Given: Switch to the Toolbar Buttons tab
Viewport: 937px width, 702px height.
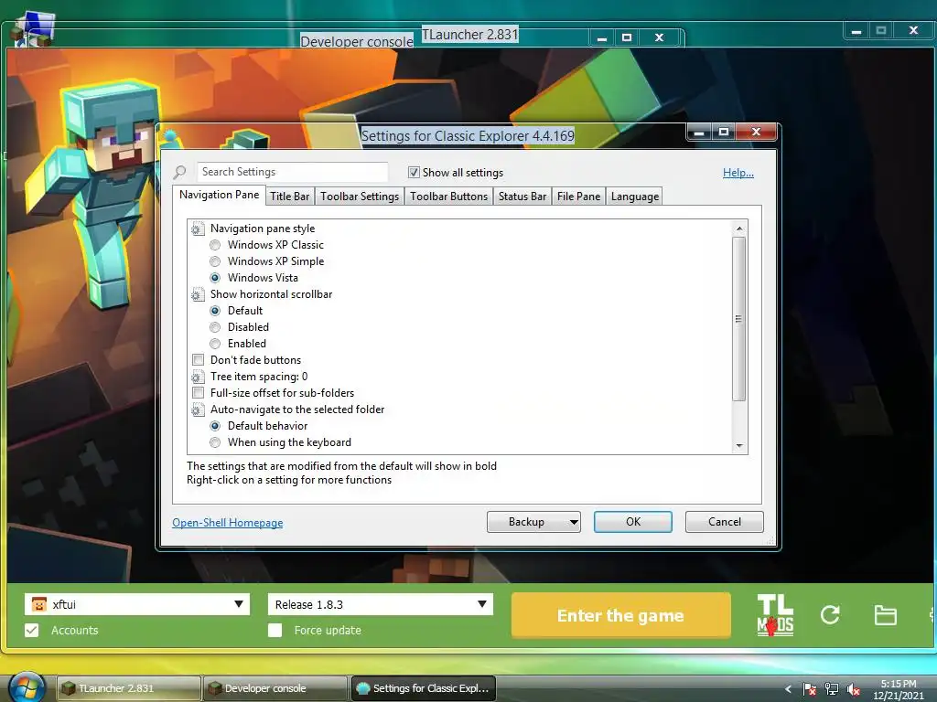Looking at the screenshot, I should pyautogui.click(x=448, y=197).
